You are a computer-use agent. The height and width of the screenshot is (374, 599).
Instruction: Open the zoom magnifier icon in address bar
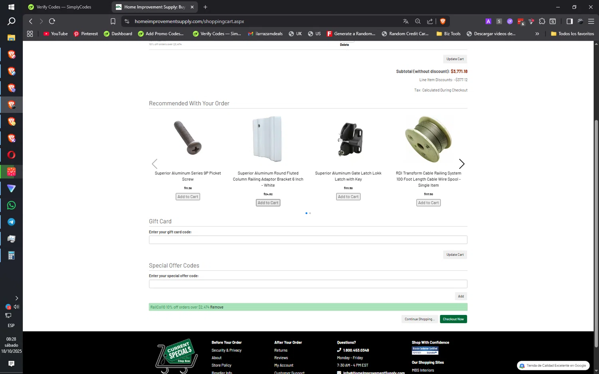point(418,21)
